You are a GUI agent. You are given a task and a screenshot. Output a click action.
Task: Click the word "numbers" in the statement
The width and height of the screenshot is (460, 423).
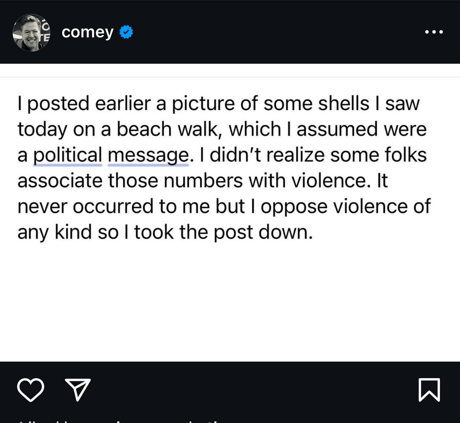coord(203,181)
